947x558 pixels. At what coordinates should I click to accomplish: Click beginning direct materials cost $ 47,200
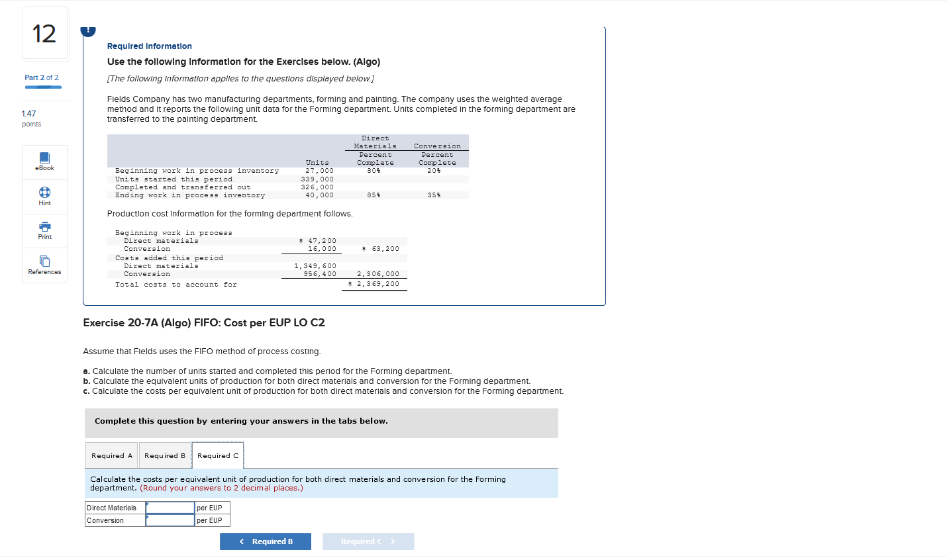[x=318, y=241]
